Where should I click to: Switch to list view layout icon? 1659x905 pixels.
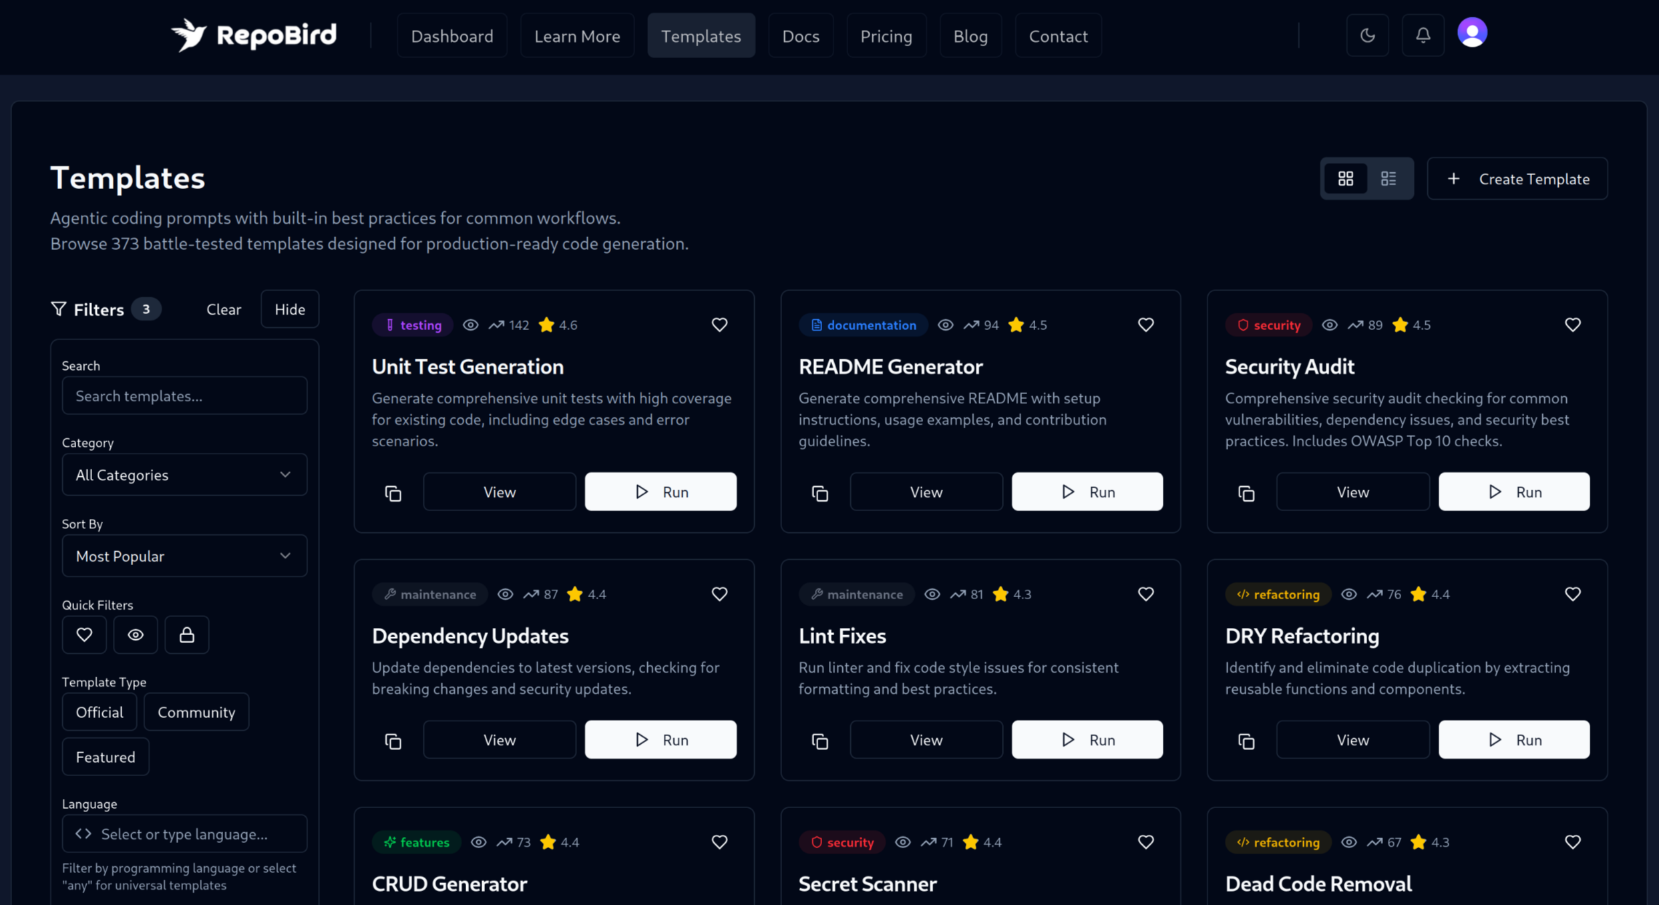click(x=1390, y=178)
